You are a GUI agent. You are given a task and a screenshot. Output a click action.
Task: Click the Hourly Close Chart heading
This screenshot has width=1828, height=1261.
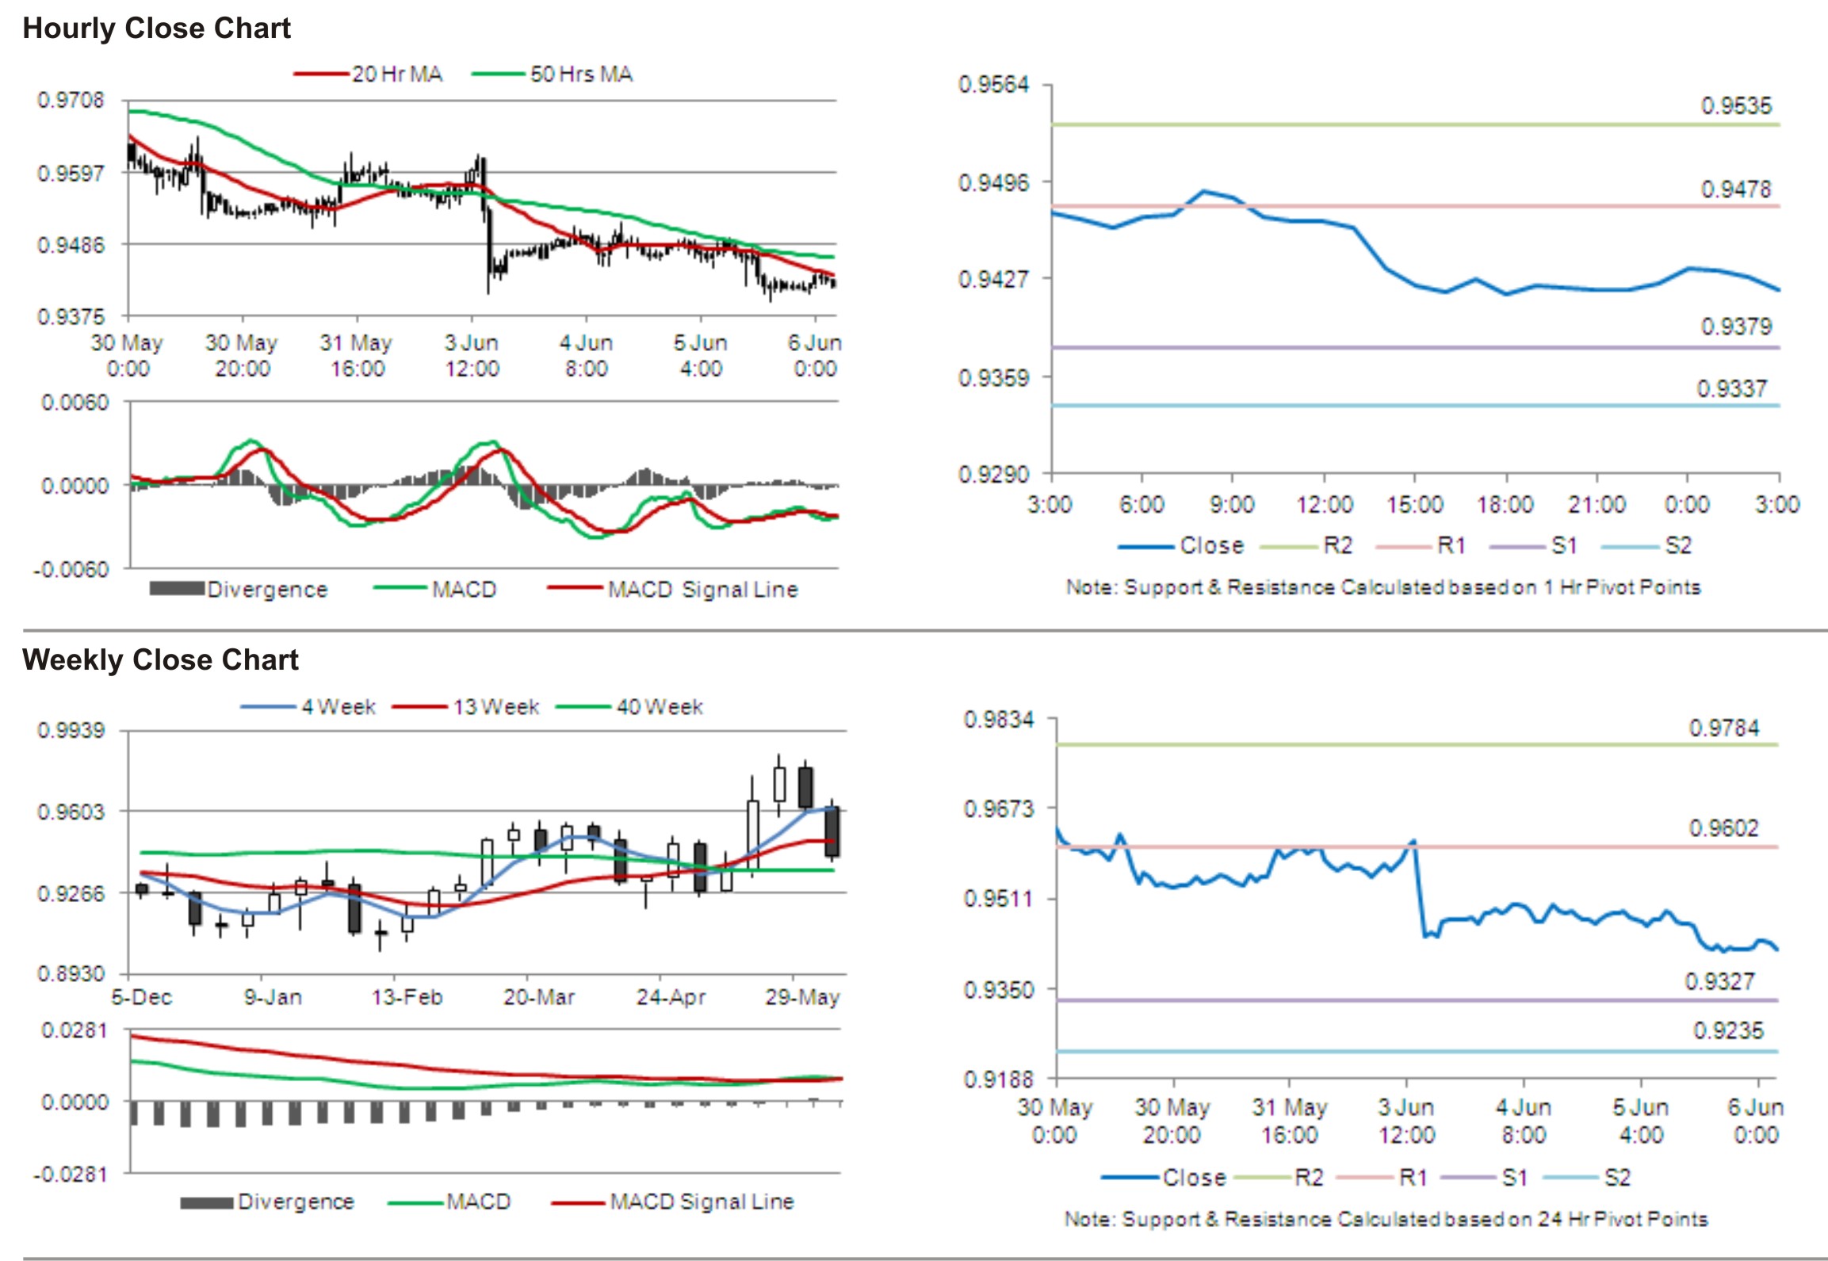[156, 29]
